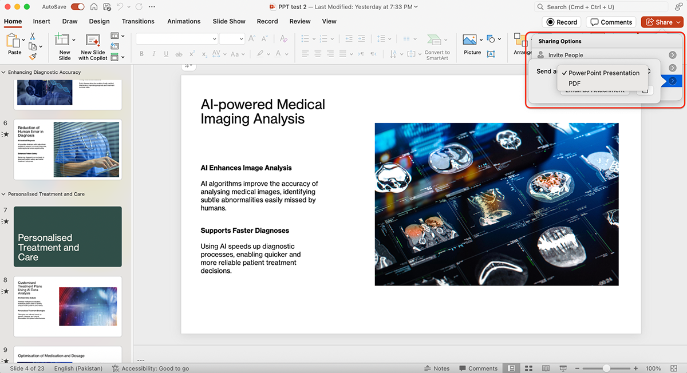Open Slide Sorter view in status bar

(529, 368)
